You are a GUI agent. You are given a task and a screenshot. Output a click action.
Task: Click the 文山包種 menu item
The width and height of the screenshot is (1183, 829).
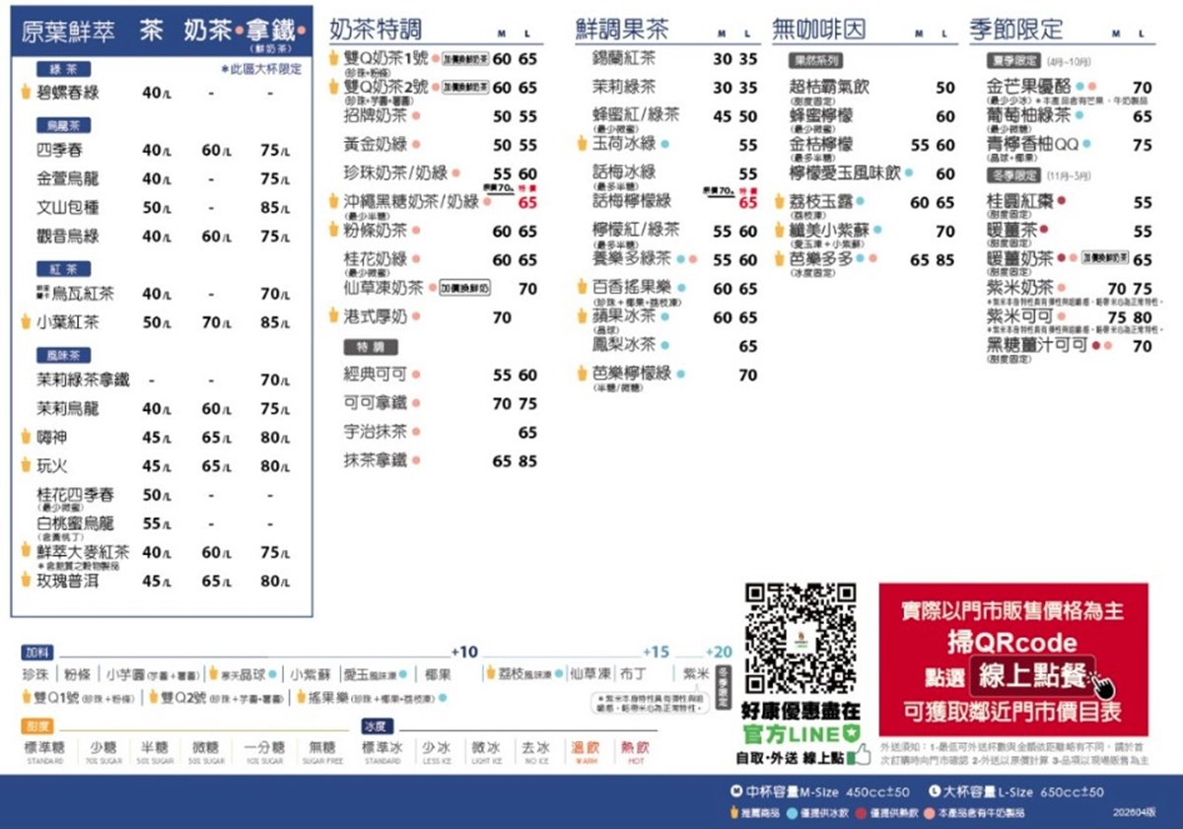pos(68,208)
